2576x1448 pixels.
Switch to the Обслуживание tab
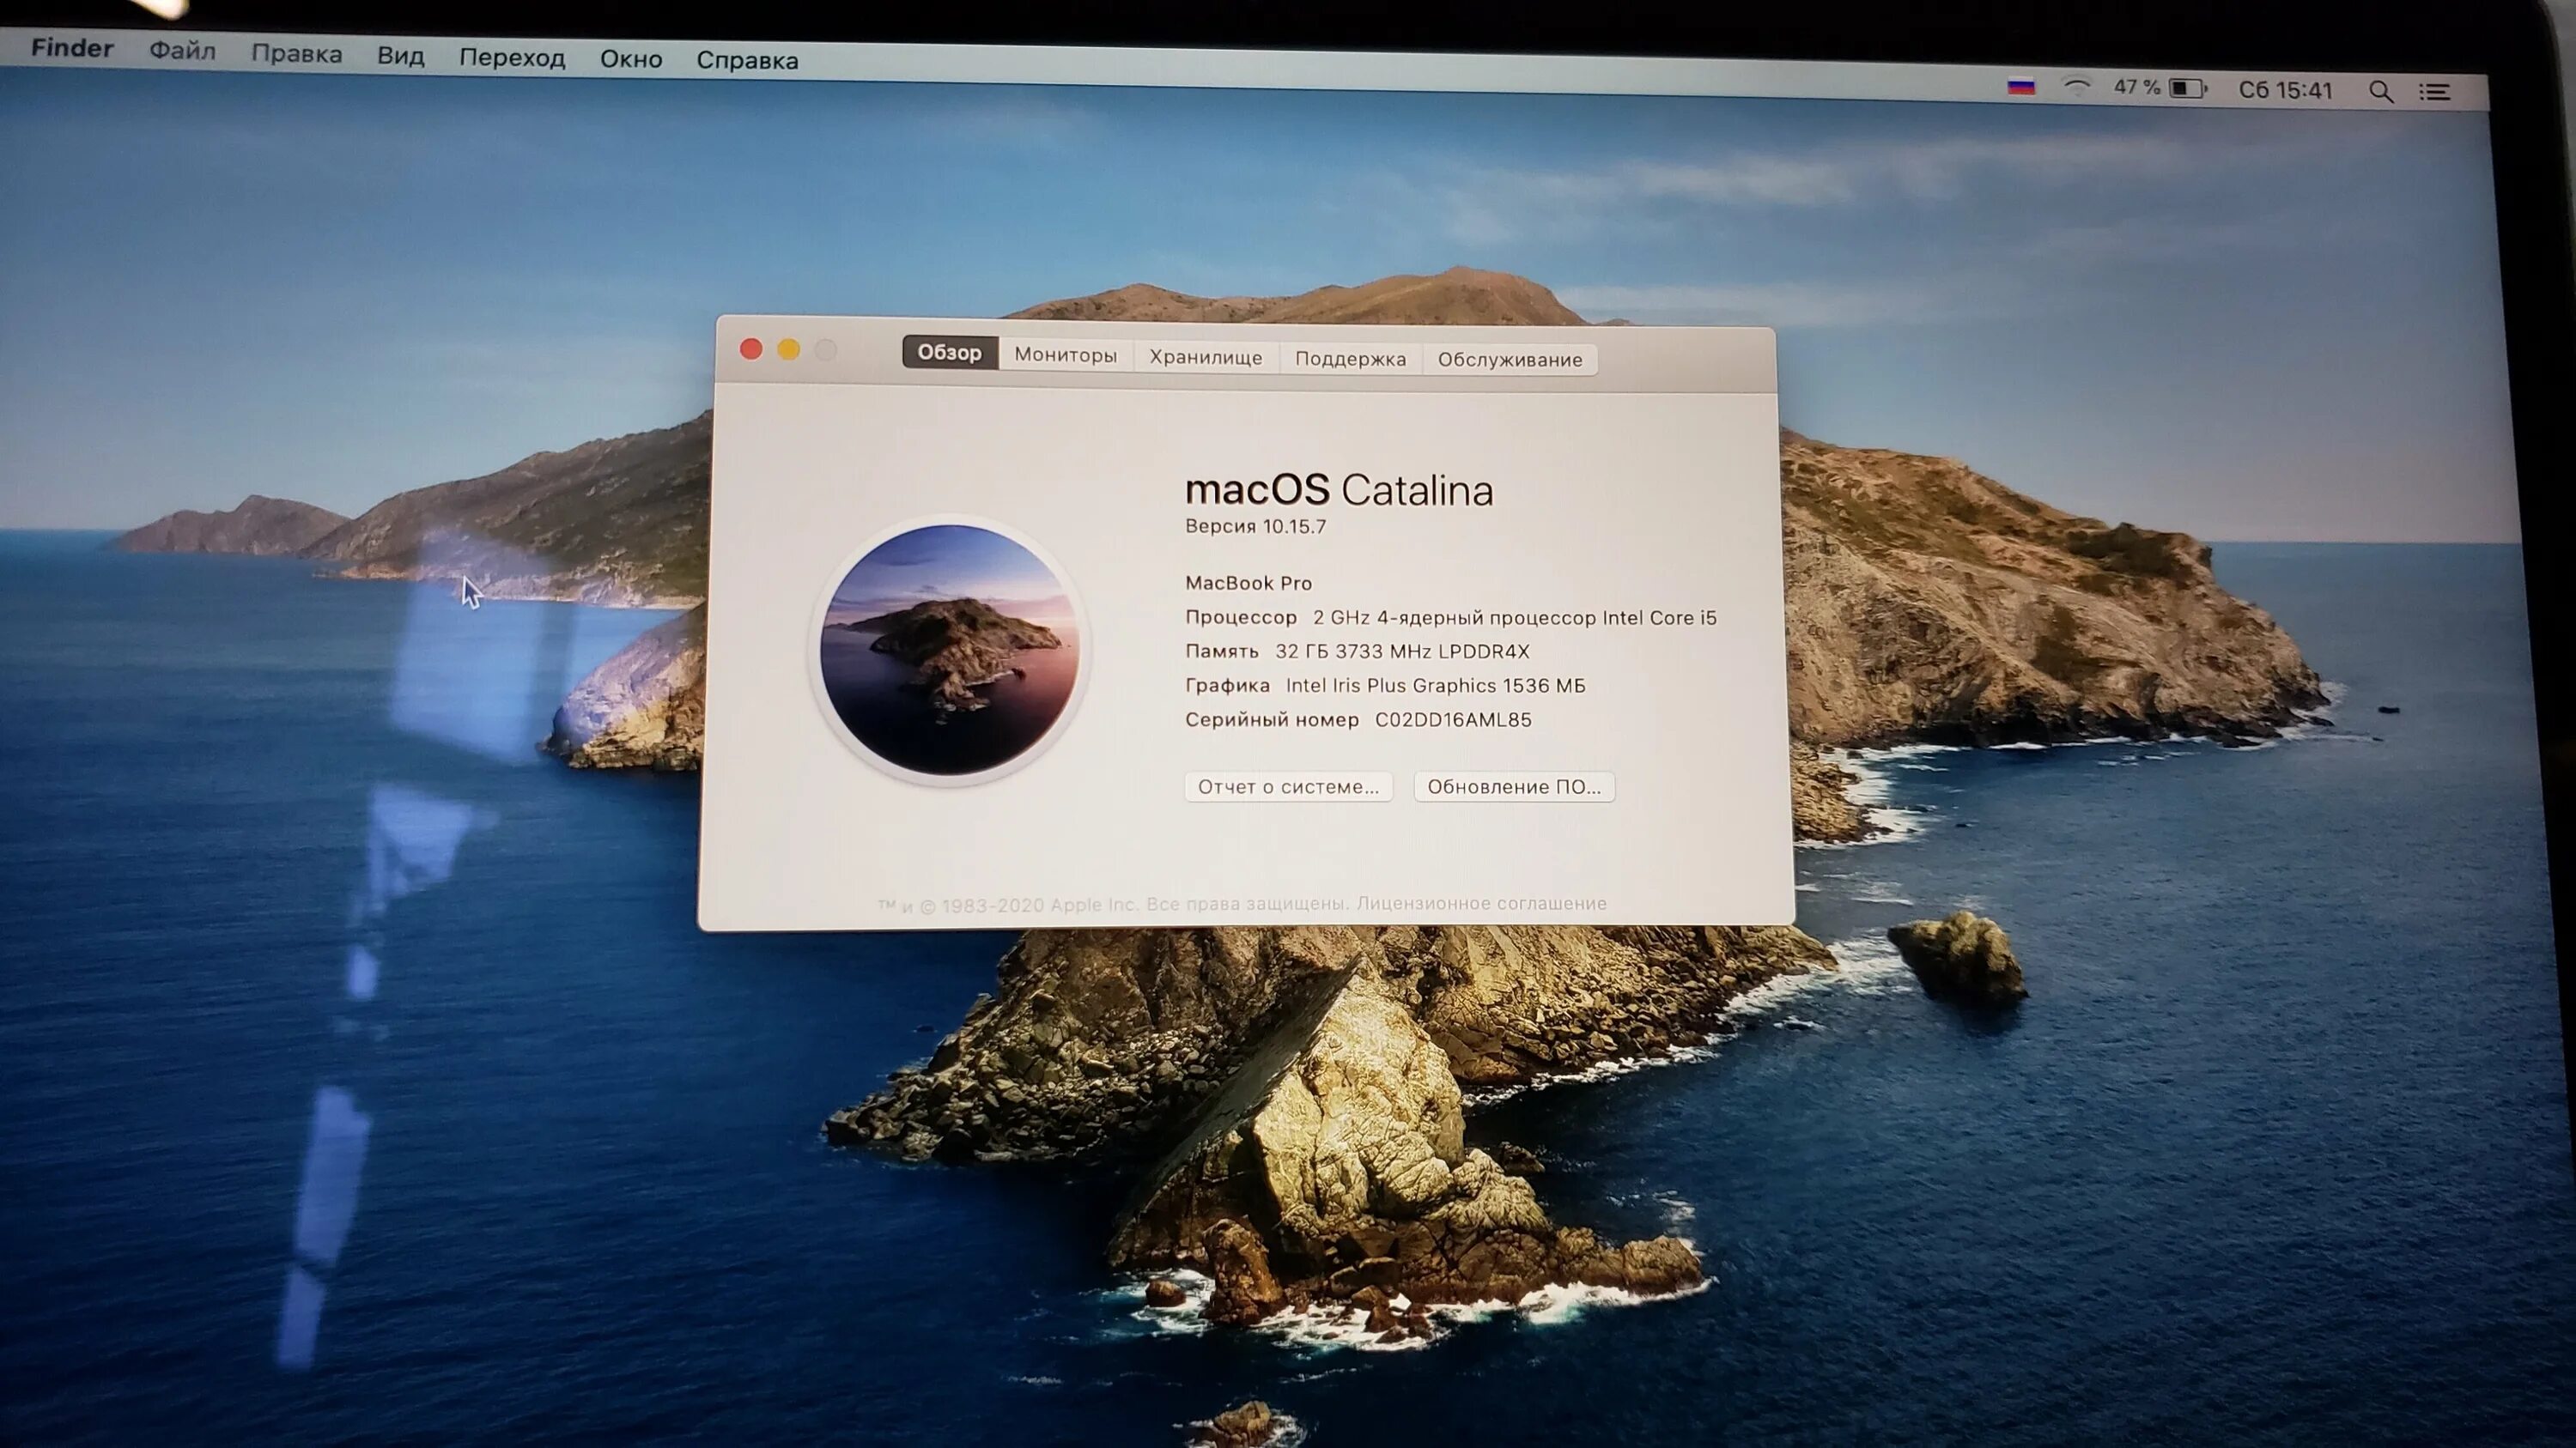(1510, 360)
